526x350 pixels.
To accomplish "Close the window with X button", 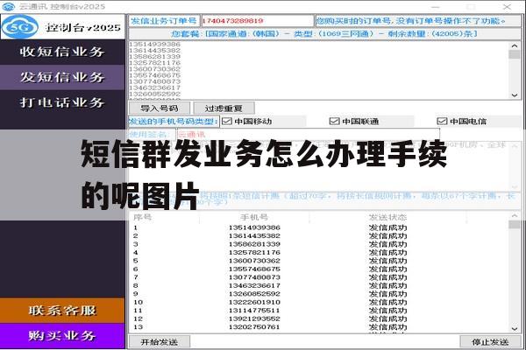I will point(507,6).
